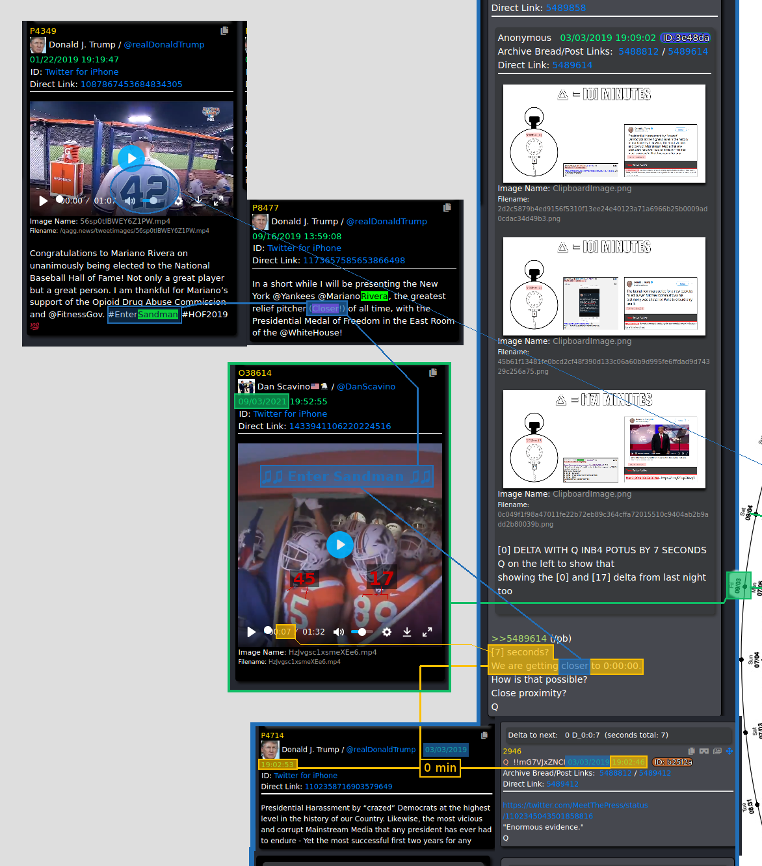Copy post P4349 using its copy icon
Image resolution: width=762 pixels, height=866 pixels.
(x=224, y=31)
